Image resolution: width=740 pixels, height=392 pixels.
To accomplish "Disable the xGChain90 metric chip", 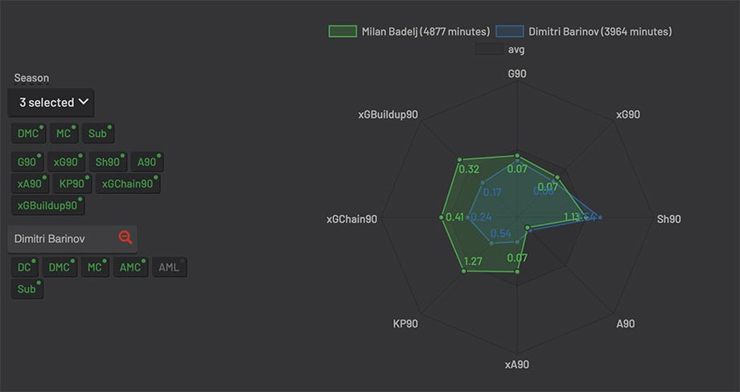I will tap(128, 184).
